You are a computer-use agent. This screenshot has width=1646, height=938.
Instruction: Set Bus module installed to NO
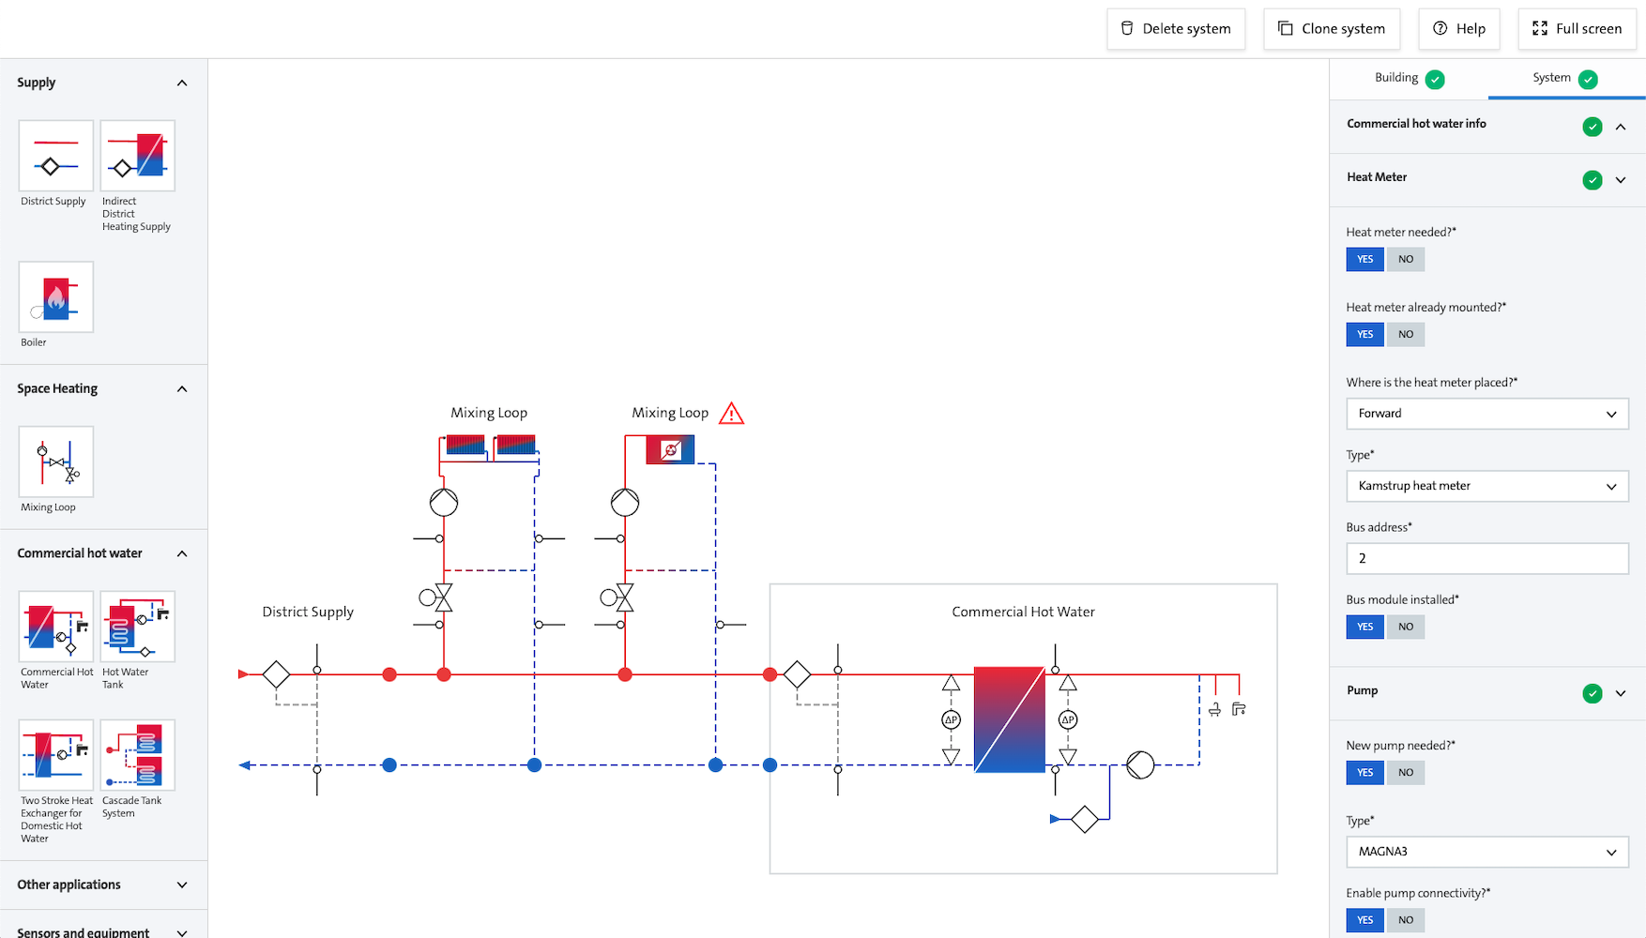pos(1405,628)
